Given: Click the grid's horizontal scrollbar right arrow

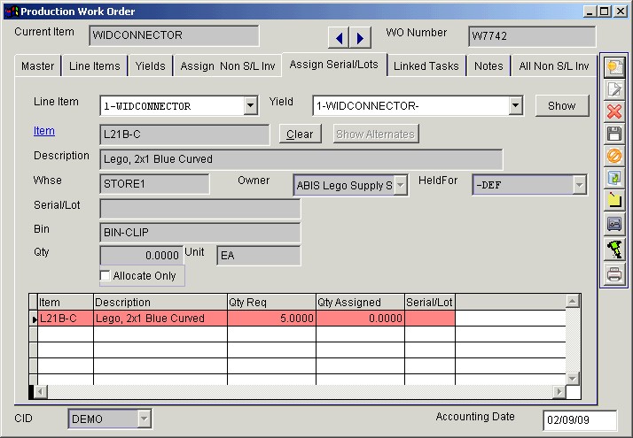Looking at the screenshot, I should 559,392.
